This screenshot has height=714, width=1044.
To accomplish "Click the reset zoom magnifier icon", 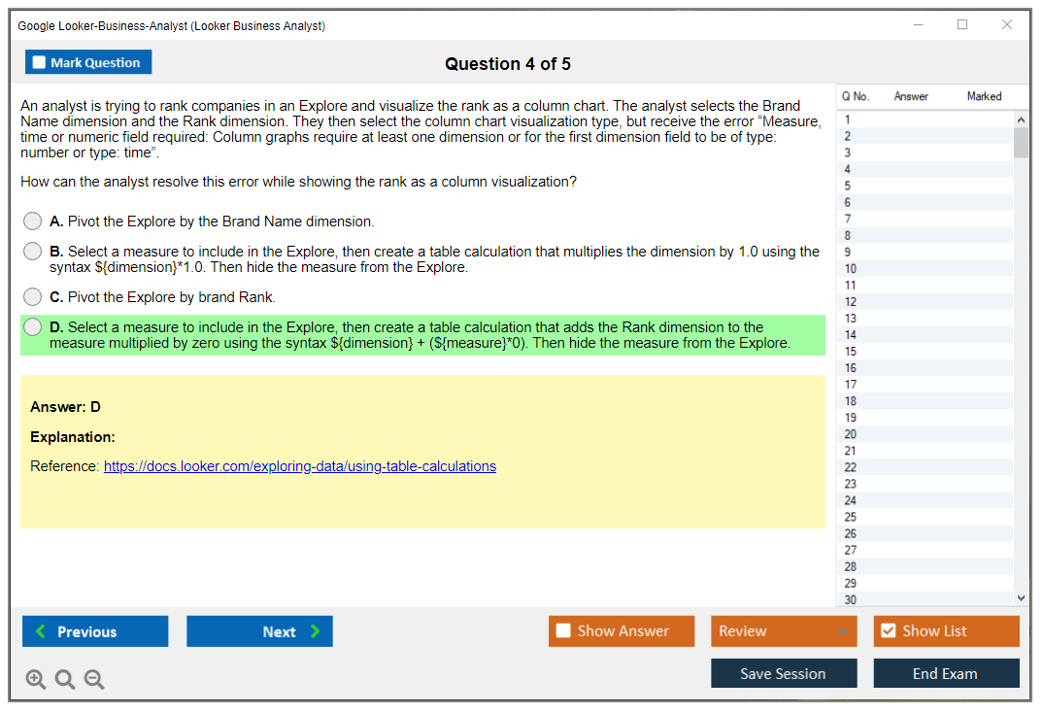I will pyautogui.click(x=65, y=680).
